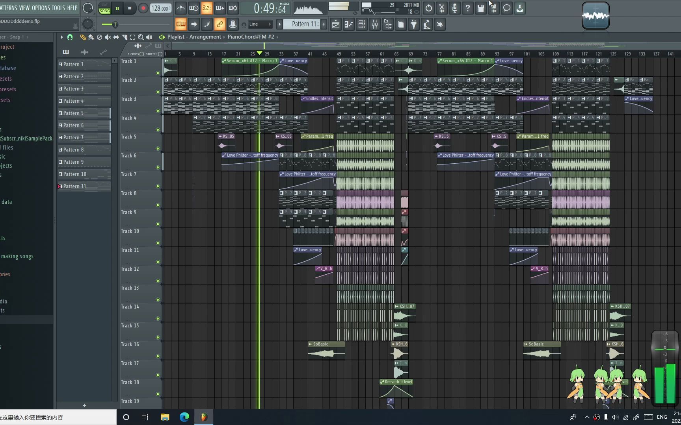Screen dimensions: 681x425
Task: Click the tempo field showing 128.000
Action: point(161,8)
